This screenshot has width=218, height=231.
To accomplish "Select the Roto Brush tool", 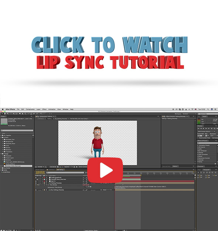I will (x=37, y=114).
